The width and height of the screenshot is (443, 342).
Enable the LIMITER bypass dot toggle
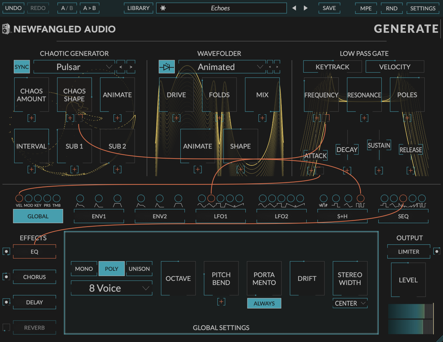(437, 251)
